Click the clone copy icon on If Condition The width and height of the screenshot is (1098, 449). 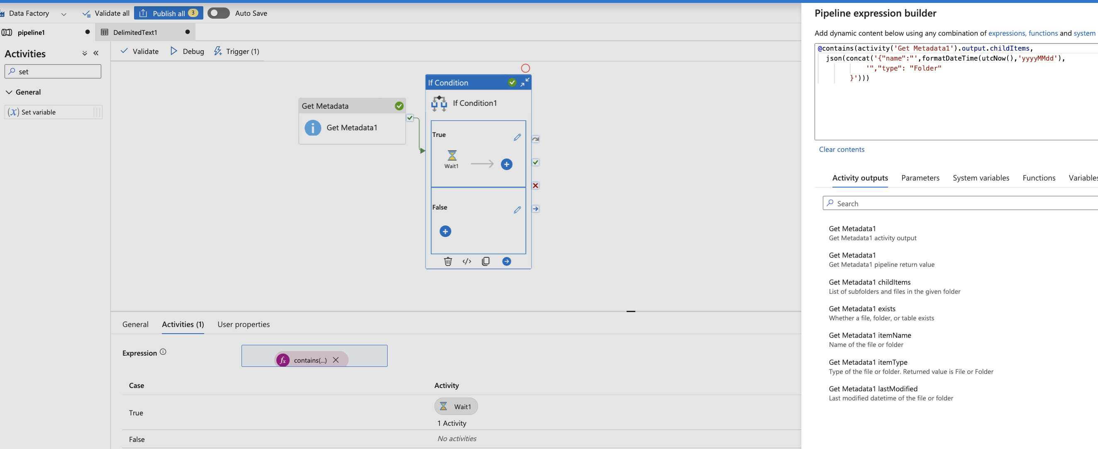coord(486,261)
